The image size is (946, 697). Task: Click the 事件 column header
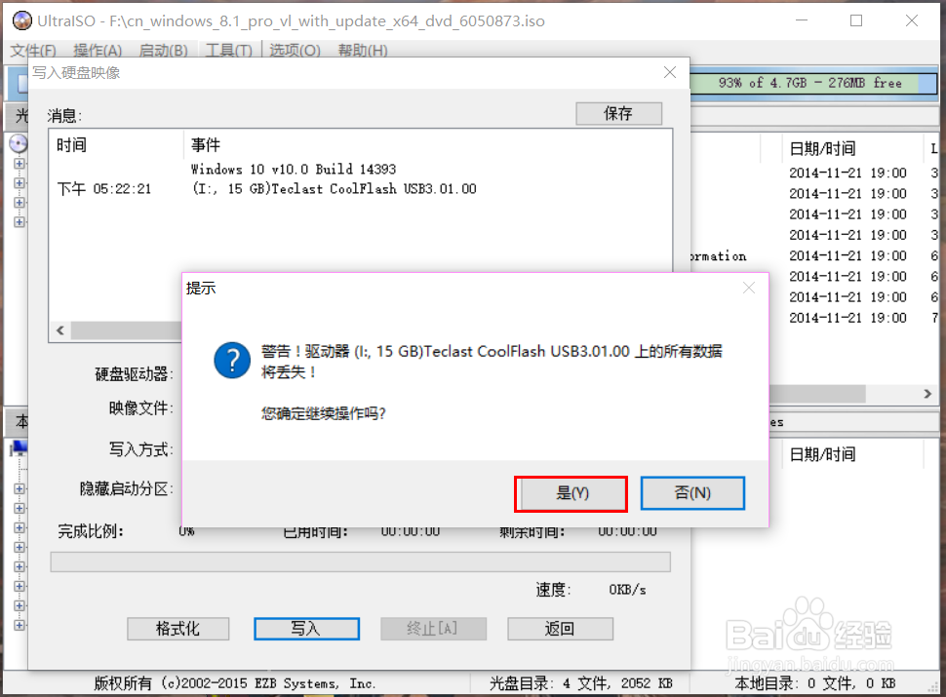tap(428, 144)
